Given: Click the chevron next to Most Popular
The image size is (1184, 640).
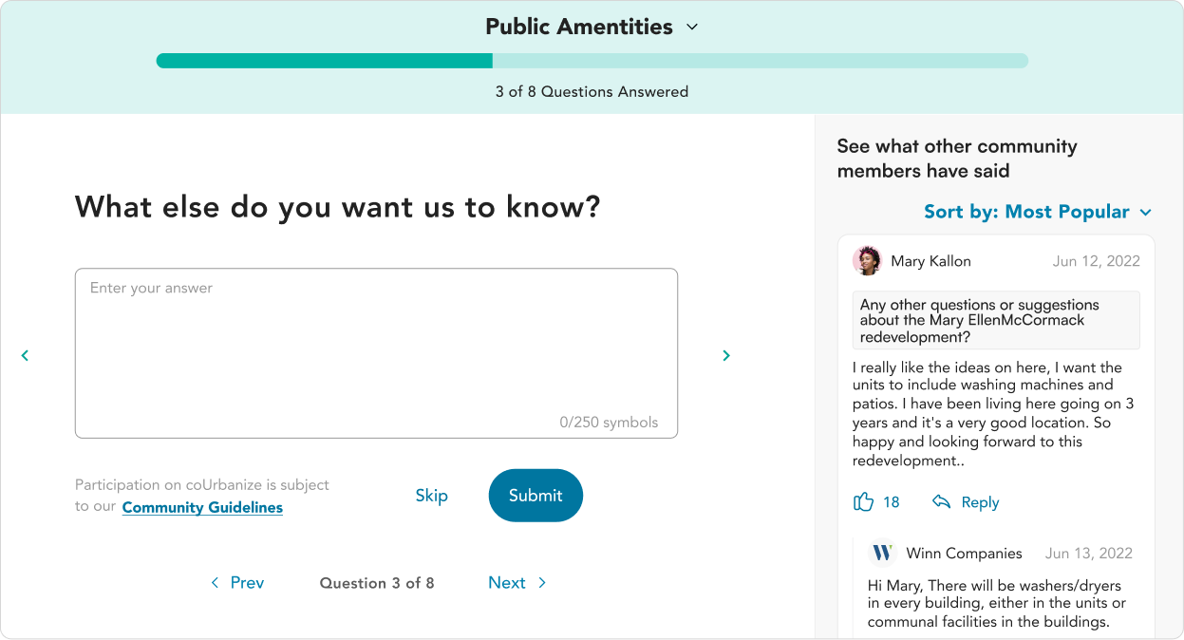Looking at the screenshot, I should coord(1145,213).
